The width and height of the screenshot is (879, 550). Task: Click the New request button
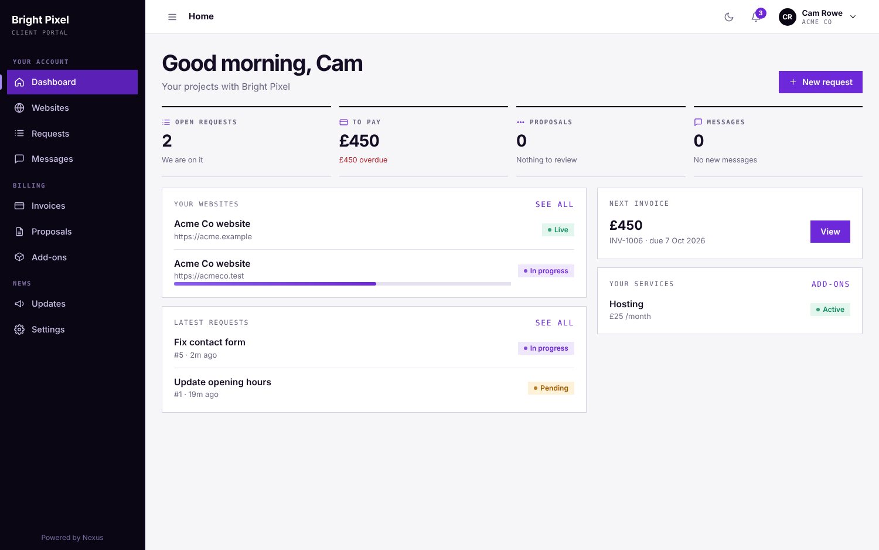pos(820,82)
